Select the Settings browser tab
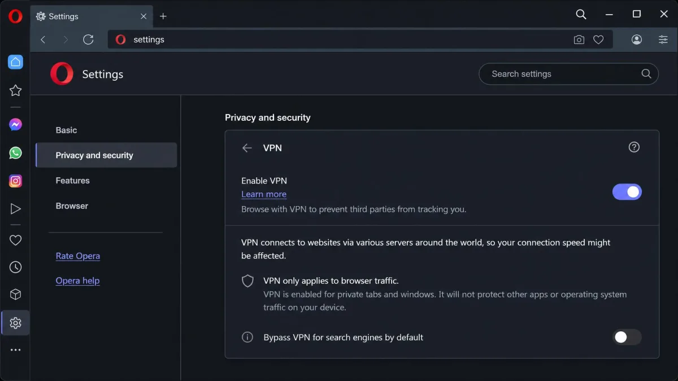The width and height of the screenshot is (678, 381). click(92, 16)
